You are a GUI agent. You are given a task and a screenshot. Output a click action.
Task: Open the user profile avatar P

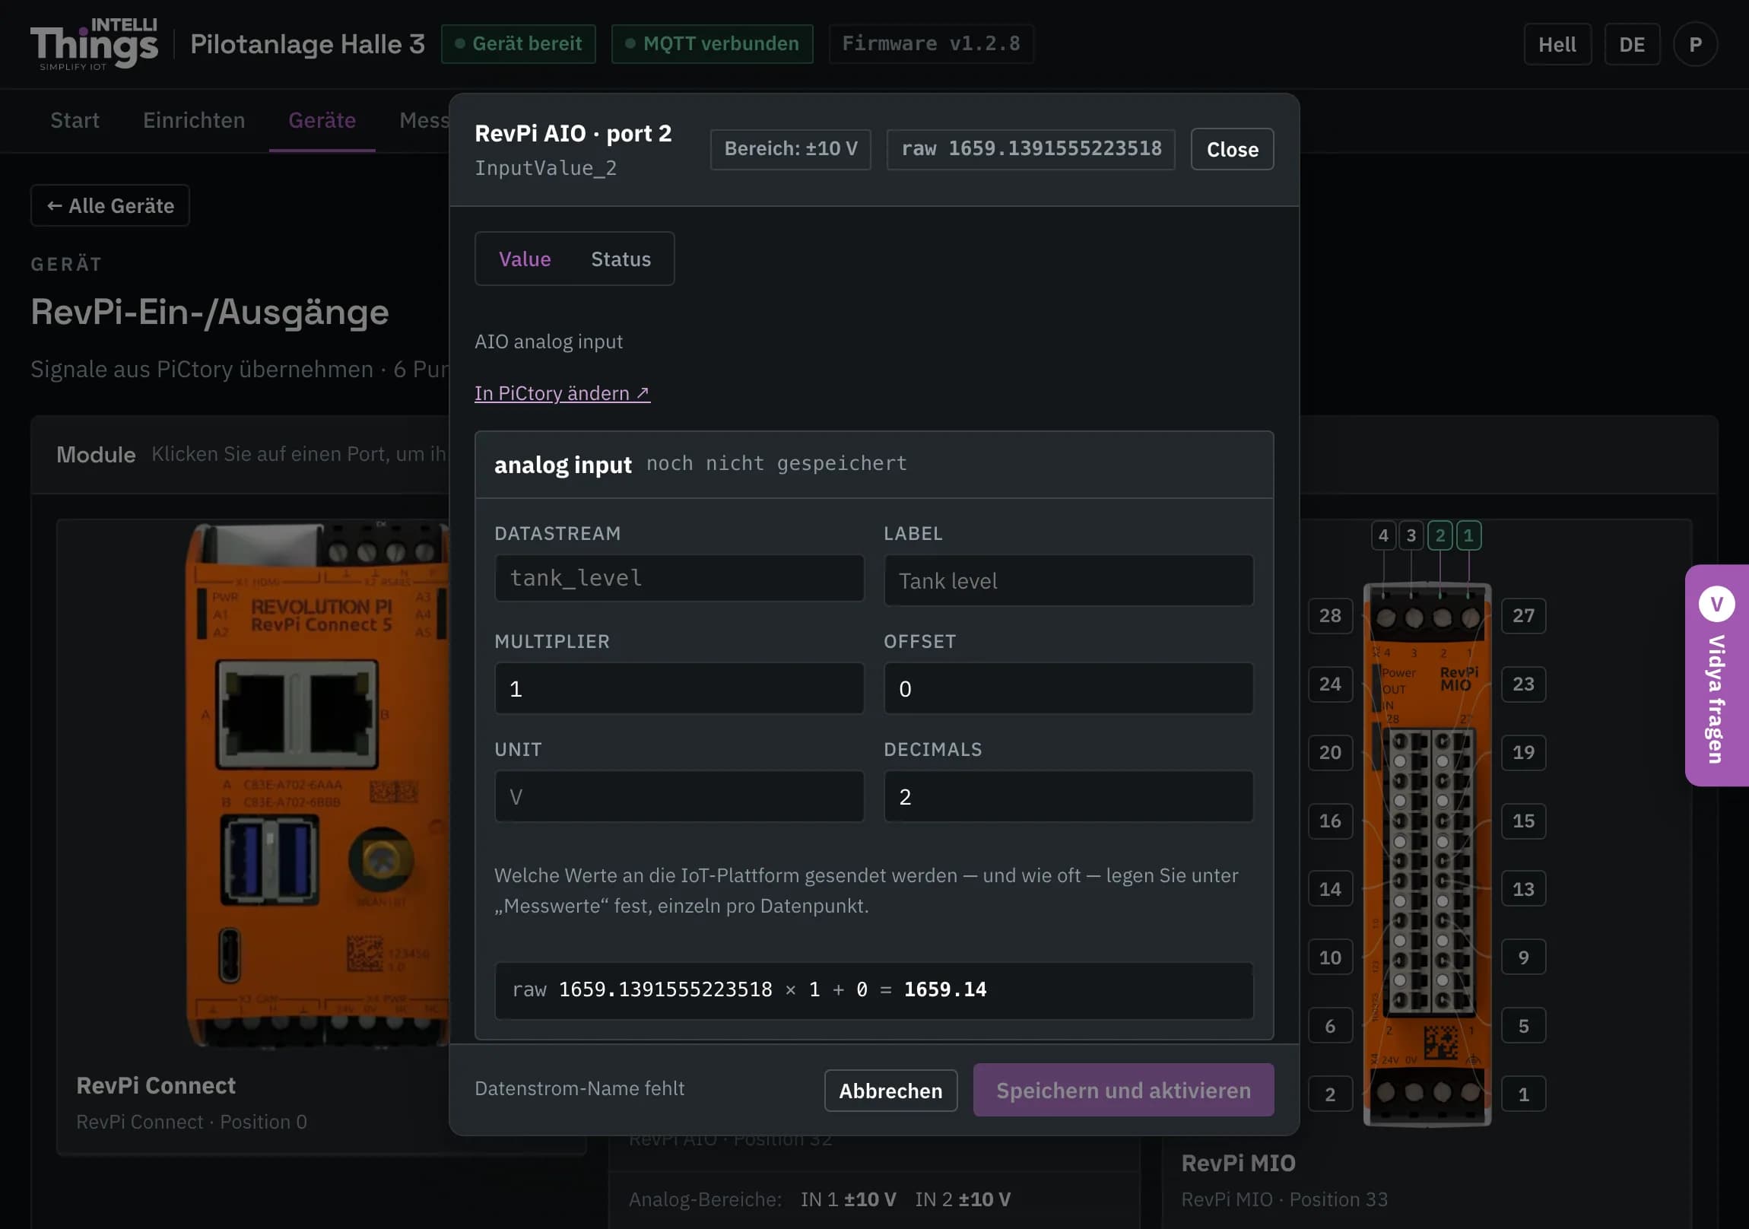[1695, 44]
